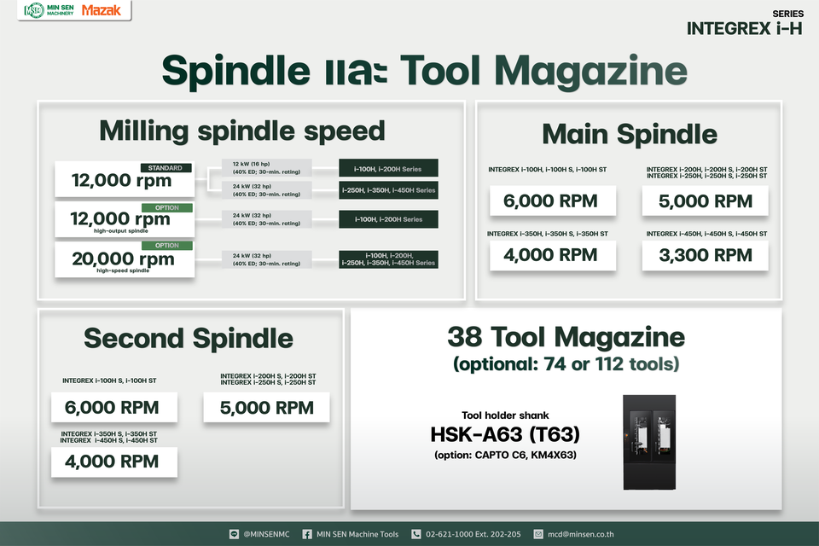The width and height of the screenshot is (819, 546).
Task: Click the HSK-A63 (T63) tool holder text
Action: (505, 435)
